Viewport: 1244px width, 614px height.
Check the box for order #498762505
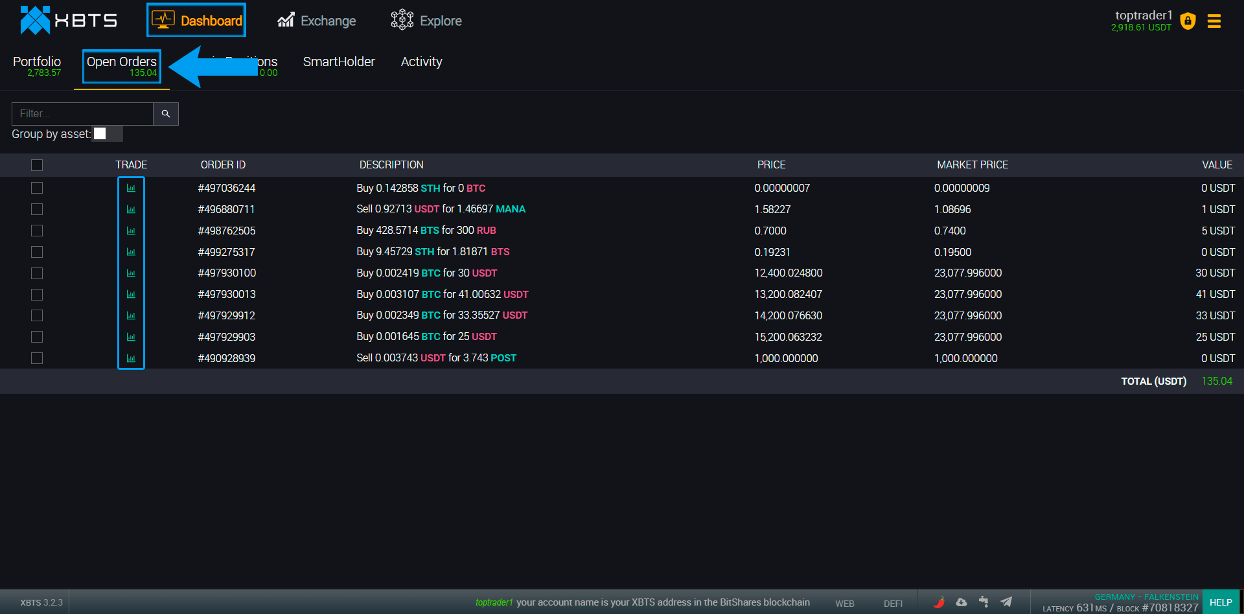[x=37, y=231]
